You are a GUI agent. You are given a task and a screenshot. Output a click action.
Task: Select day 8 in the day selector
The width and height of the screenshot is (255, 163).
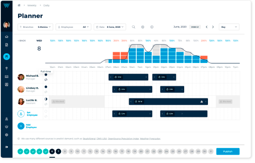[65, 152]
